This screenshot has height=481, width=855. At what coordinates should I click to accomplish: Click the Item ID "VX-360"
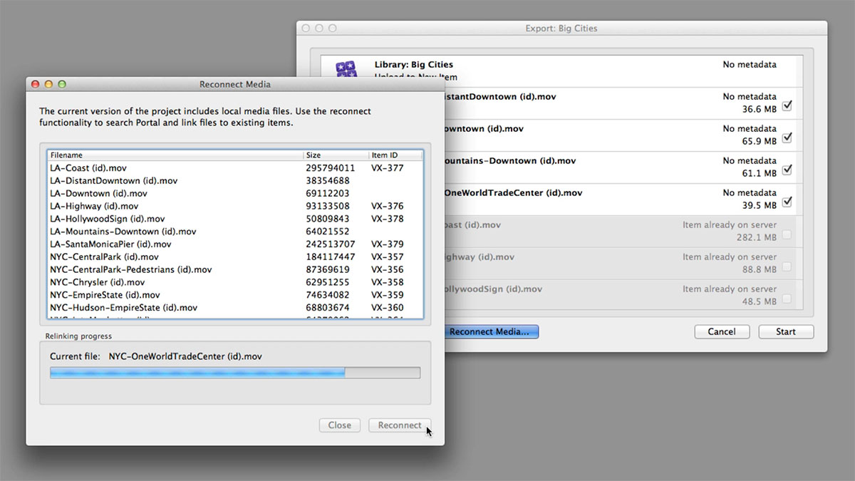387,308
